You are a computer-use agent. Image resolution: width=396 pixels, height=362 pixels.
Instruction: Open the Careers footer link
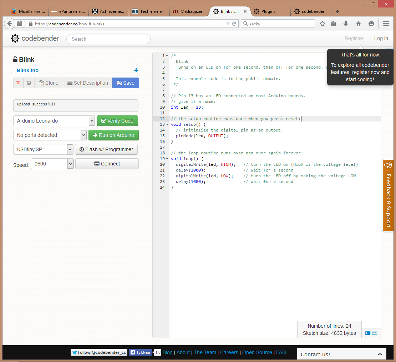click(x=229, y=352)
